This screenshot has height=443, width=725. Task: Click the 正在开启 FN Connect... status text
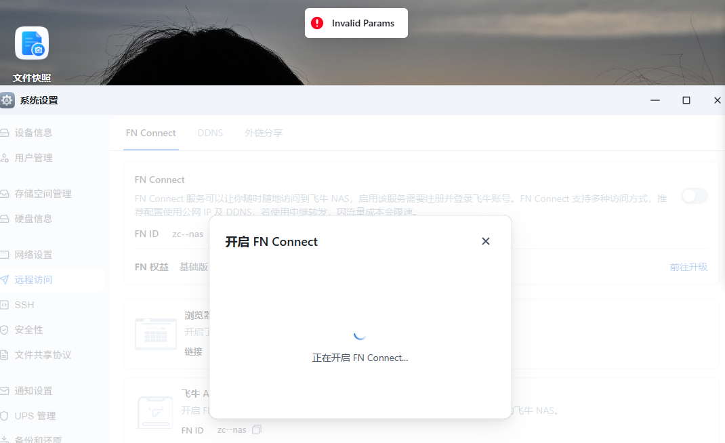(x=360, y=358)
